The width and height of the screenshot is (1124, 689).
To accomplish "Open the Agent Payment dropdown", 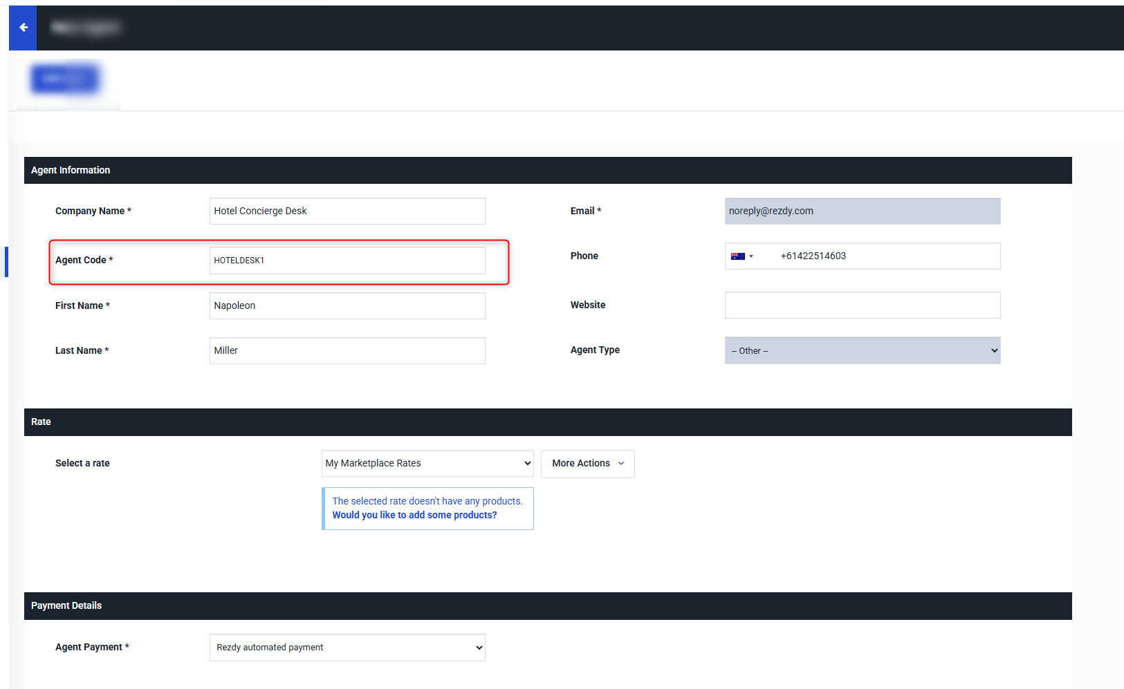I will click(x=347, y=647).
